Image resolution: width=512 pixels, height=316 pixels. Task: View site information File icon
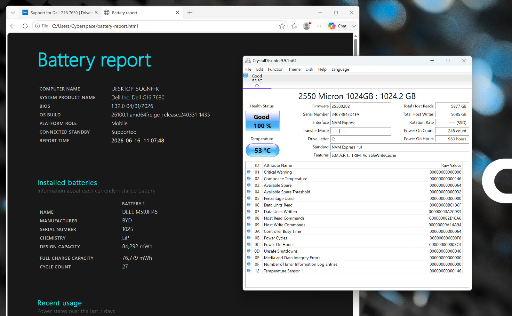(x=42, y=26)
